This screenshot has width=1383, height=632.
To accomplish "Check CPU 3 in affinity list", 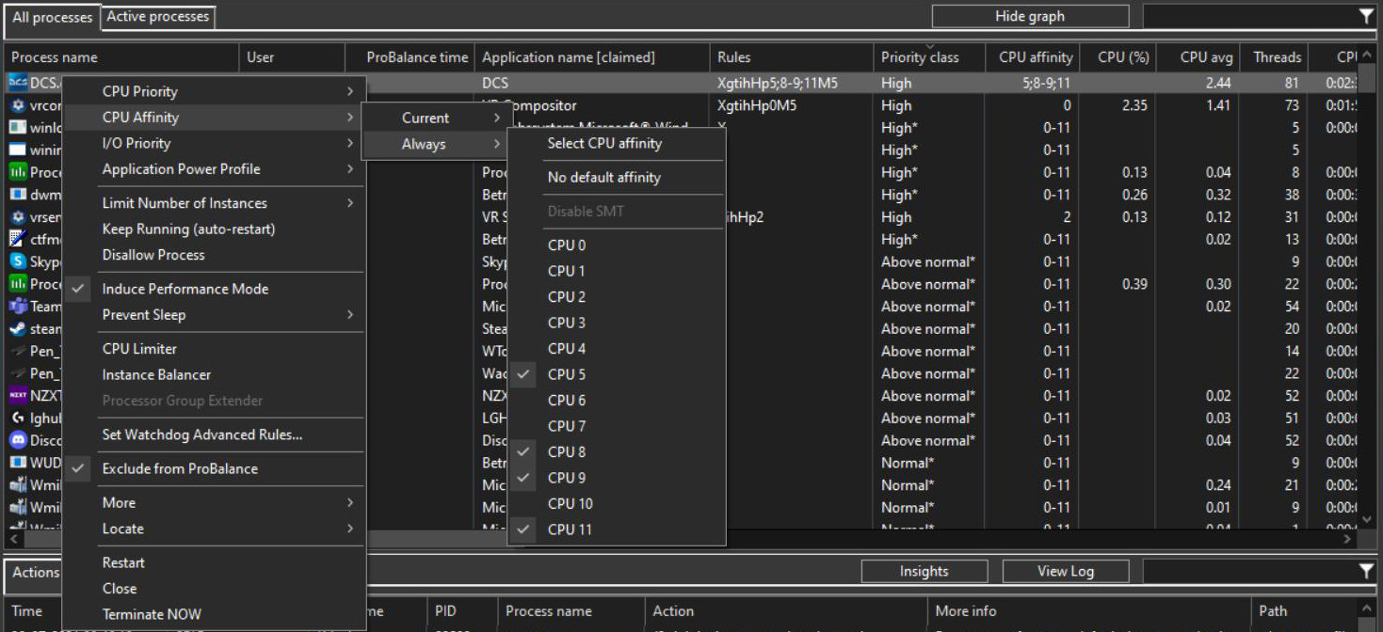I will pos(617,323).
